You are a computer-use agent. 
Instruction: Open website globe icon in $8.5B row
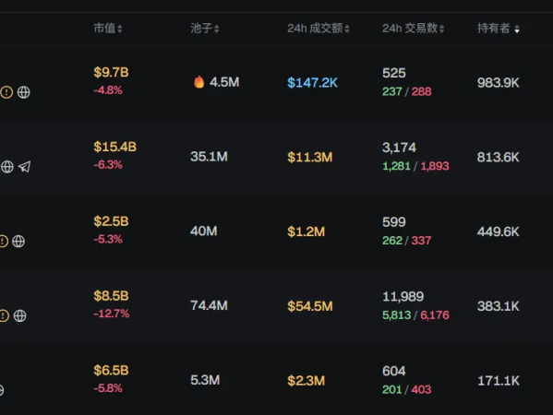pos(19,315)
